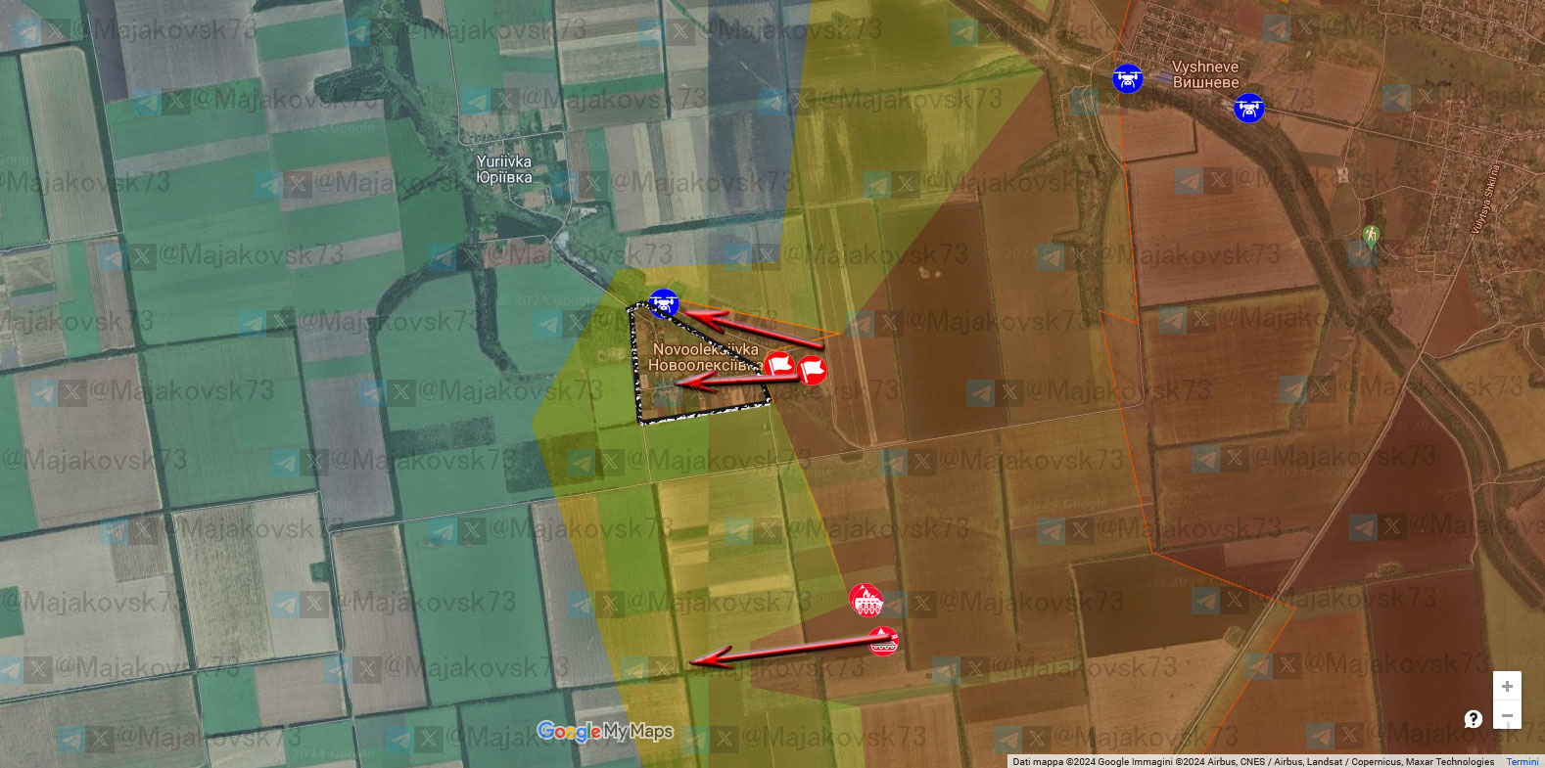The image size is (1545, 768).
Task: Open the Termini link
Action: 1522,762
